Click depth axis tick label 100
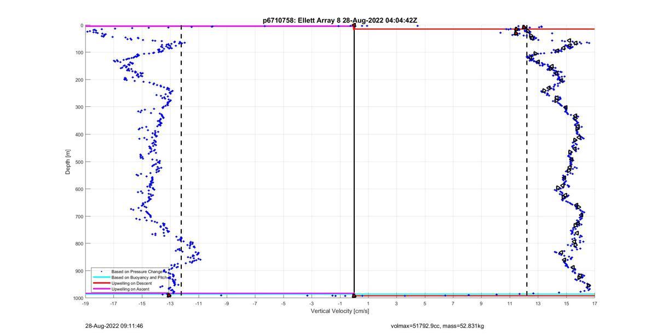 pos(79,53)
